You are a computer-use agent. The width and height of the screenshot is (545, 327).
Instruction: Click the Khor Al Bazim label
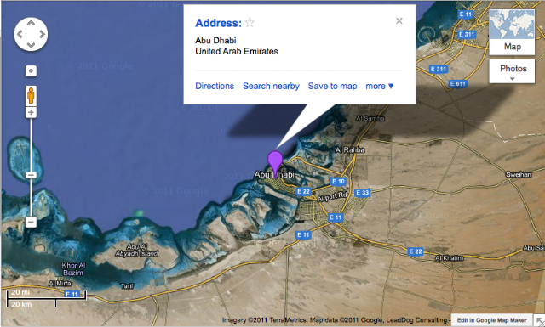[x=73, y=269]
